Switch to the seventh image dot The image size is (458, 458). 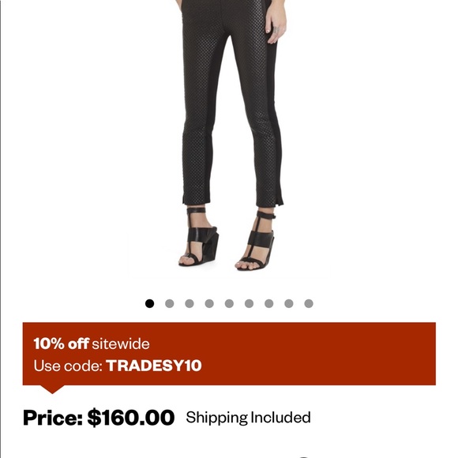click(x=268, y=303)
